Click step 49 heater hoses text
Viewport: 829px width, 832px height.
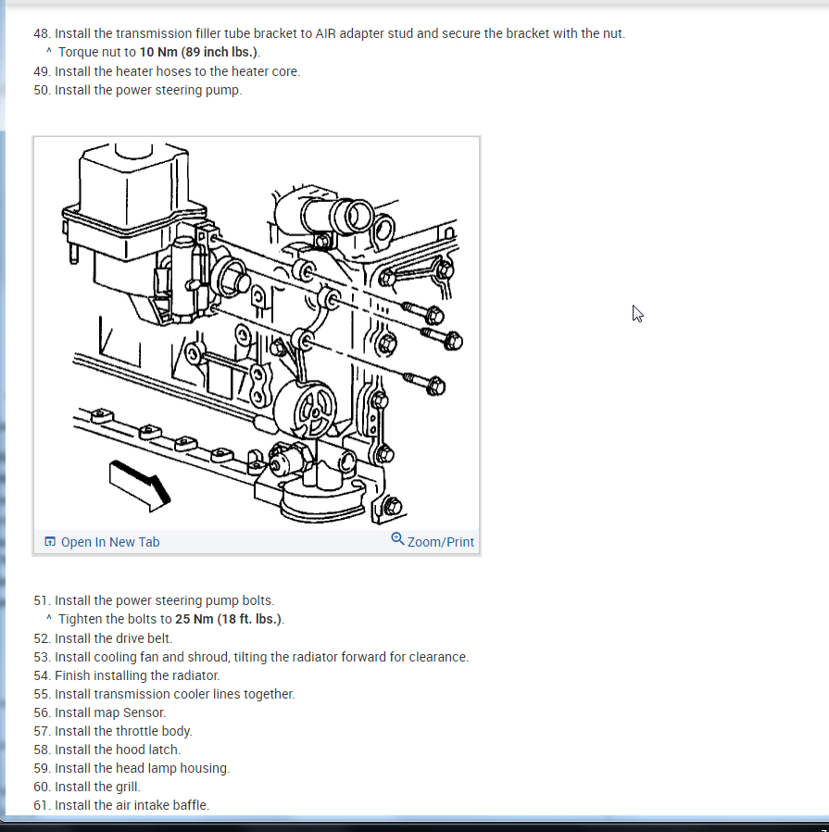pos(167,71)
